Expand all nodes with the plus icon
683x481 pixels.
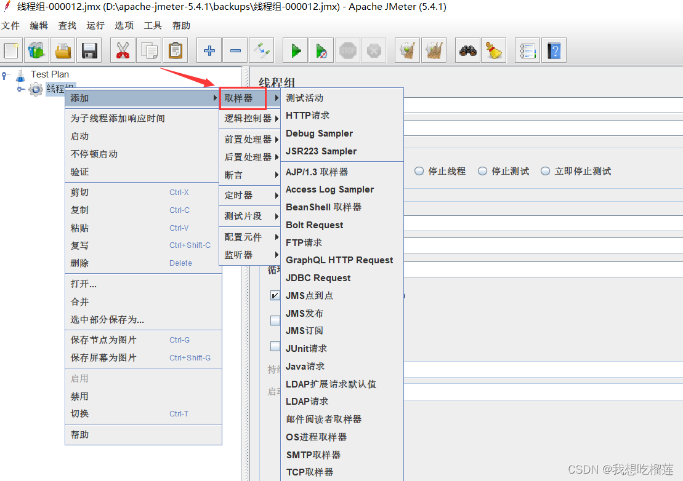[209, 50]
